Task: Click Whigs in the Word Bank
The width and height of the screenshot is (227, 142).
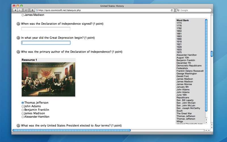Action: [x=180, y=122]
